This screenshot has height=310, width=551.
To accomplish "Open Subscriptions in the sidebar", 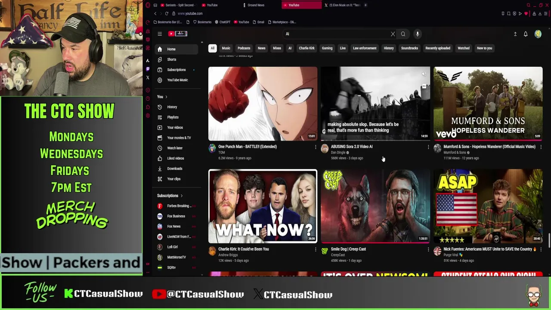I will pos(176,70).
